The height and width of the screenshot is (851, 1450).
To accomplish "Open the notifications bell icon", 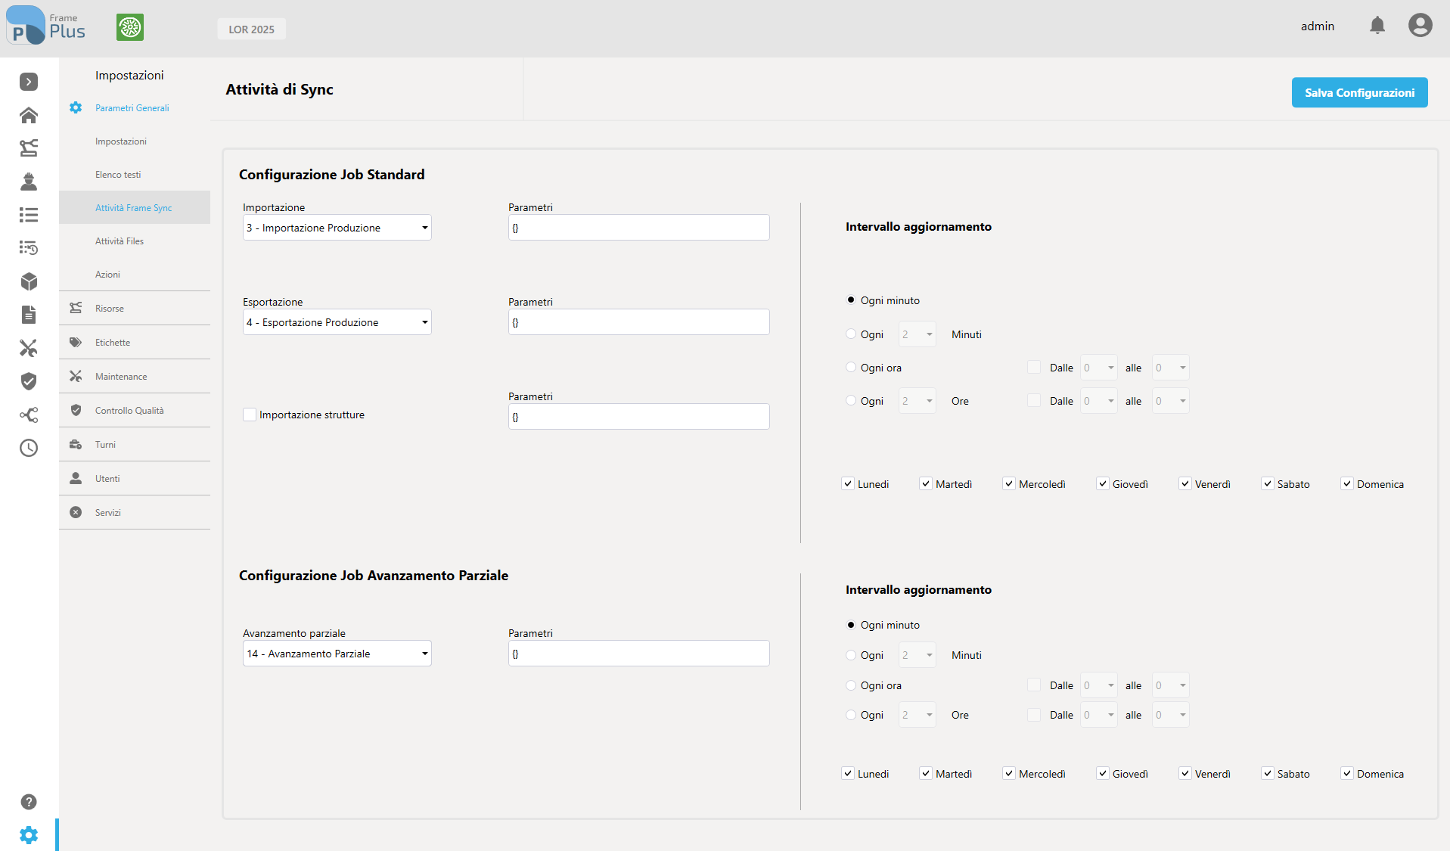I will pos(1377,26).
